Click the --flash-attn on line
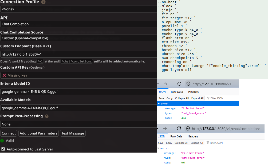 175,38
